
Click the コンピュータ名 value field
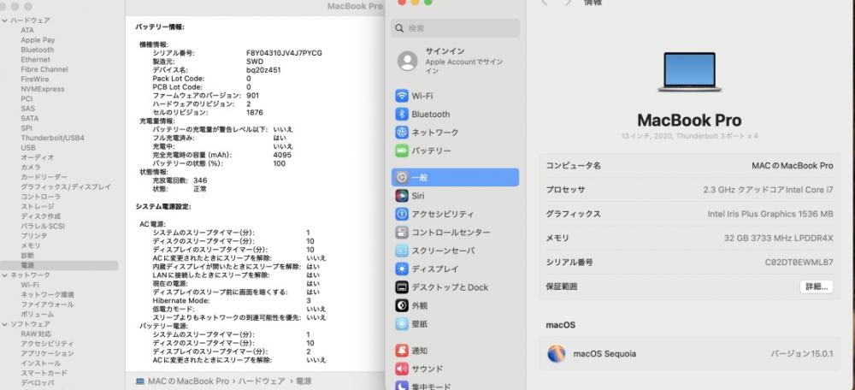[793, 165]
